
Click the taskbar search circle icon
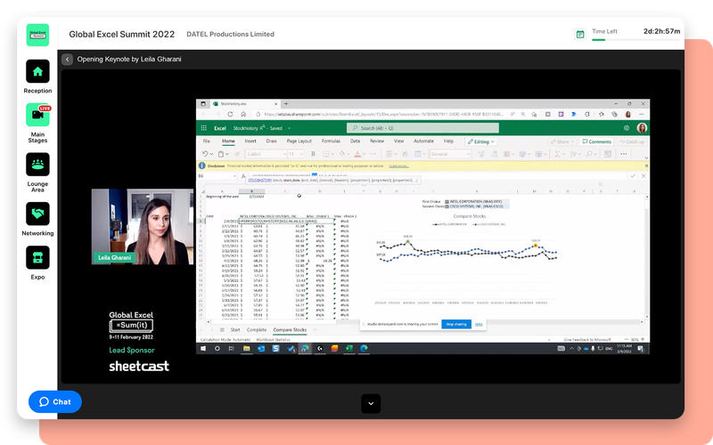217,348
